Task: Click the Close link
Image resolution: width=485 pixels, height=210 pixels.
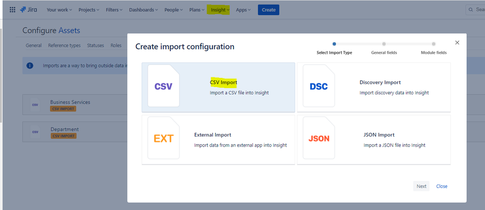Action: [x=442, y=186]
